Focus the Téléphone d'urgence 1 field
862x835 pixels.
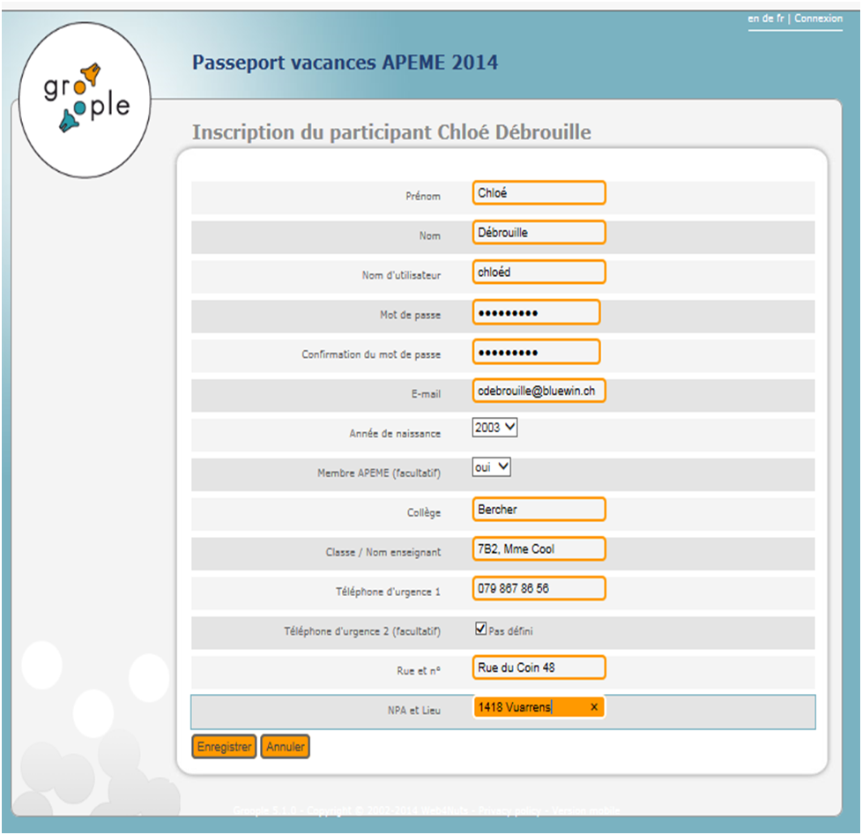(539, 589)
